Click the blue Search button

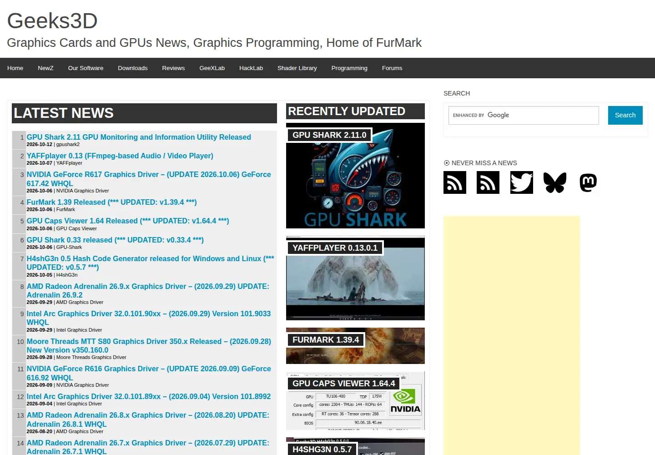pyautogui.click(x=625, y=115)
